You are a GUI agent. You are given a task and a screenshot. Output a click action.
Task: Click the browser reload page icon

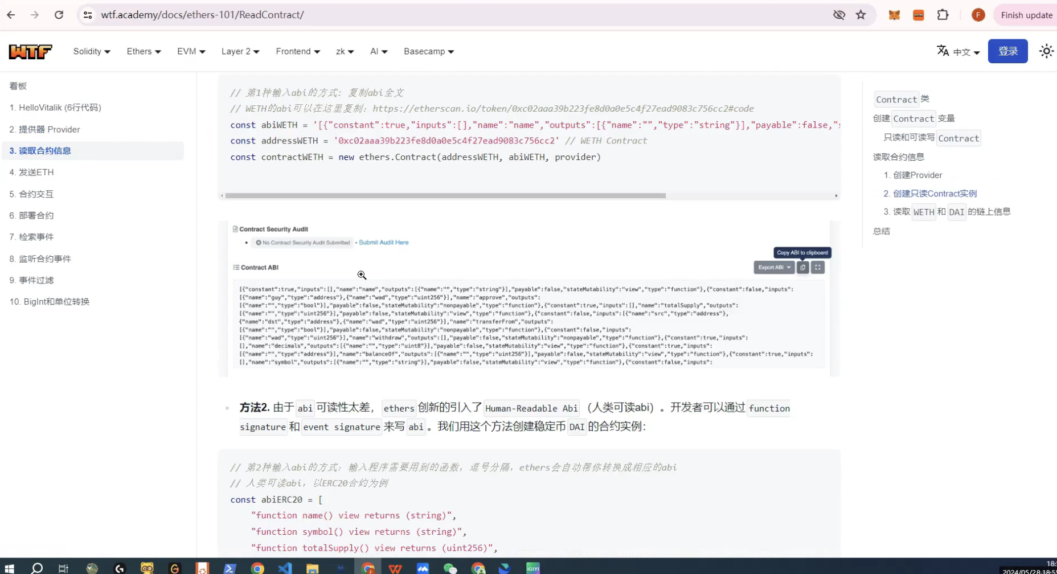click(59, 15)
